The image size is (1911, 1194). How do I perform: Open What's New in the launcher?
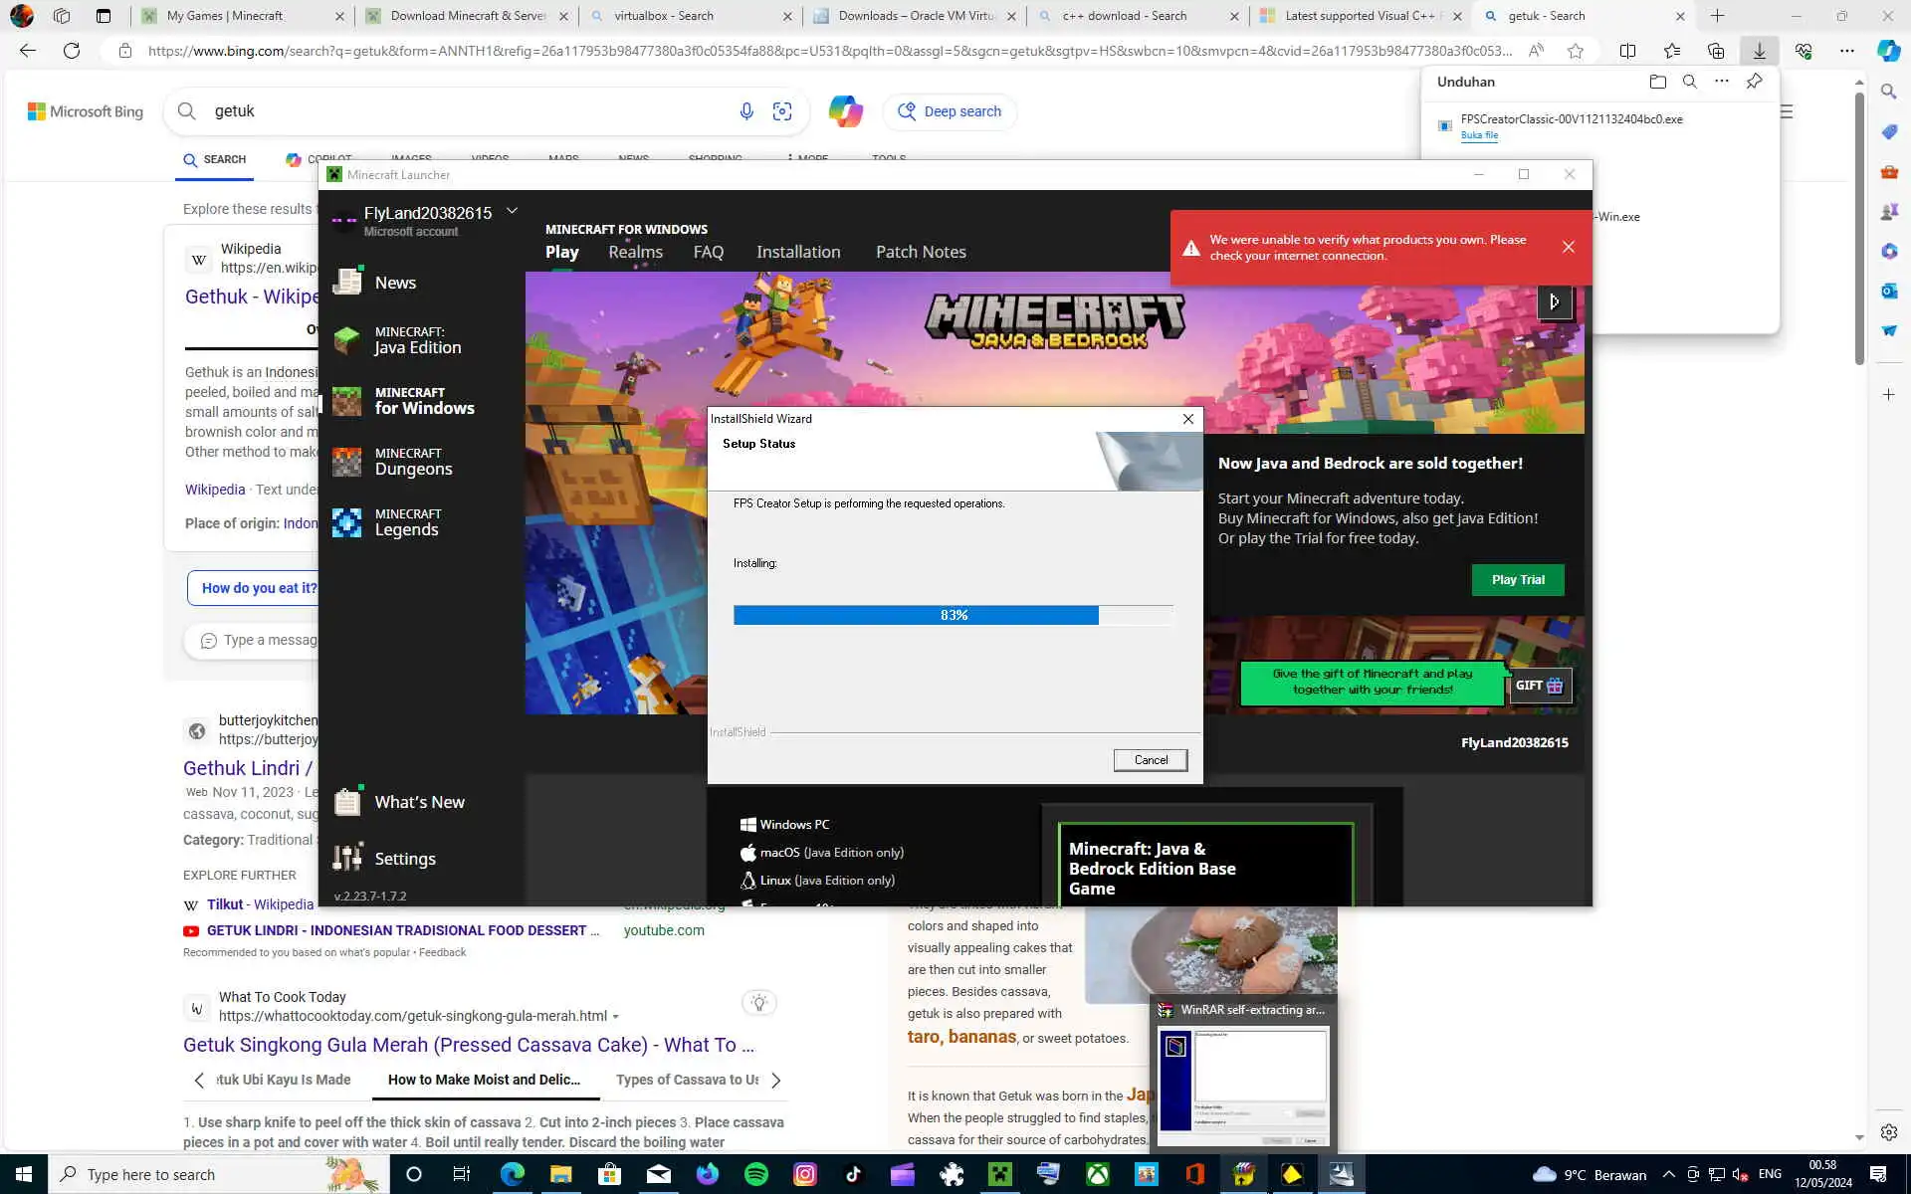[x=418, y=802]
